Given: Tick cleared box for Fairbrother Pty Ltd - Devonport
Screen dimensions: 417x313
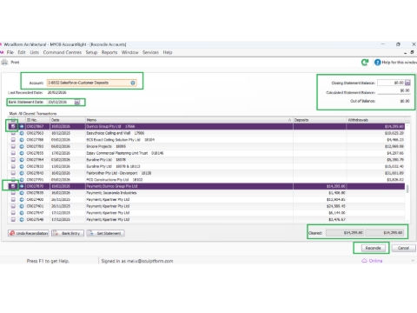Looking at the screenshot, I should pyautogui.click(x=13, y=173).
